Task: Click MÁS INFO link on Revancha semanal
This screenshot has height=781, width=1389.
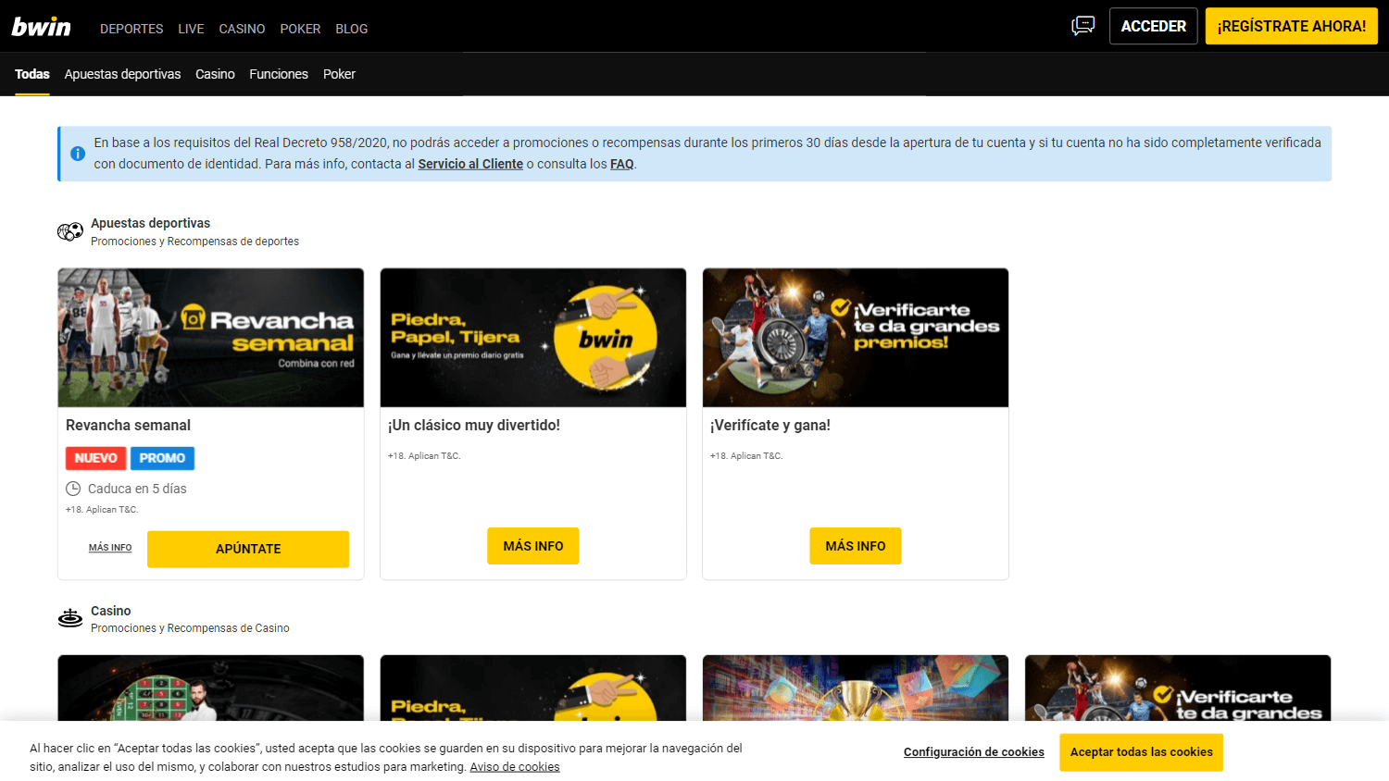Action: tap(110, 548)
